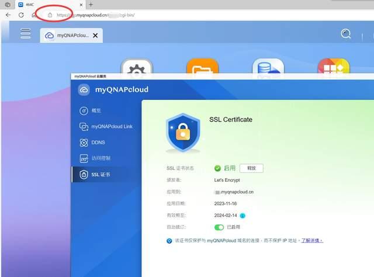Select SSL 证书 sidebar item
Screen dimensions: 374x277
(x=106, y=174)
